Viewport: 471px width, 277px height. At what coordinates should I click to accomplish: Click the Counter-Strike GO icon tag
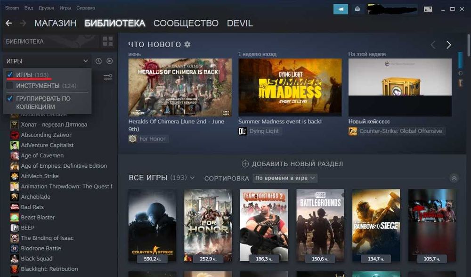353,131
